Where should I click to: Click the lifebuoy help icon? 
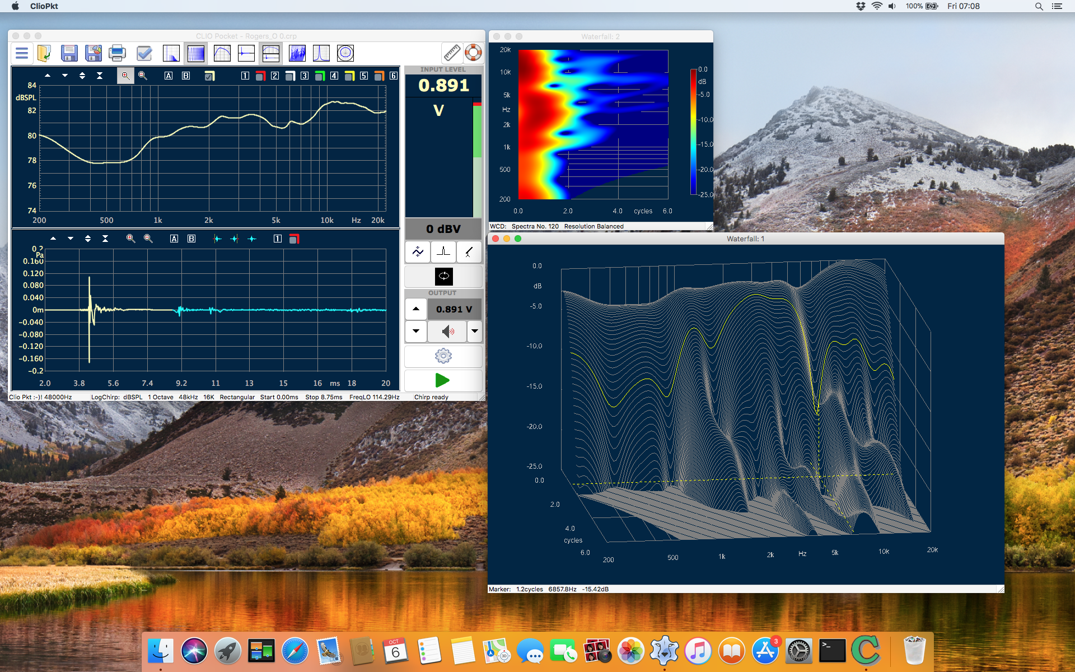(473, 53)
